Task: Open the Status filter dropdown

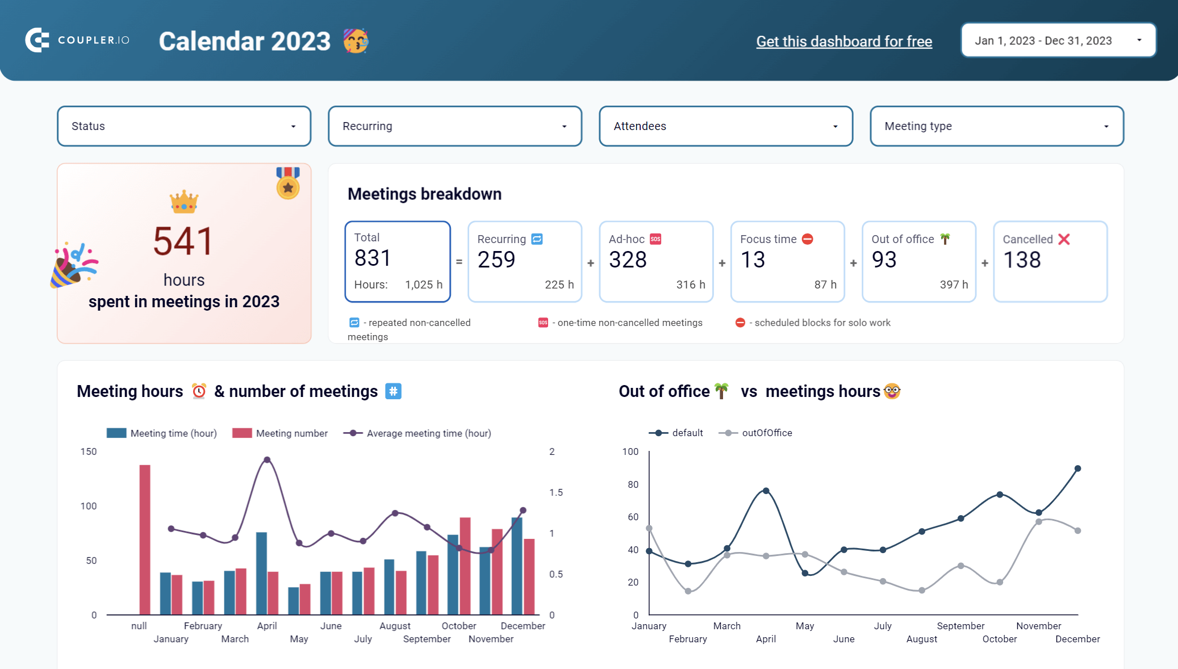Action: pos(184,126)
